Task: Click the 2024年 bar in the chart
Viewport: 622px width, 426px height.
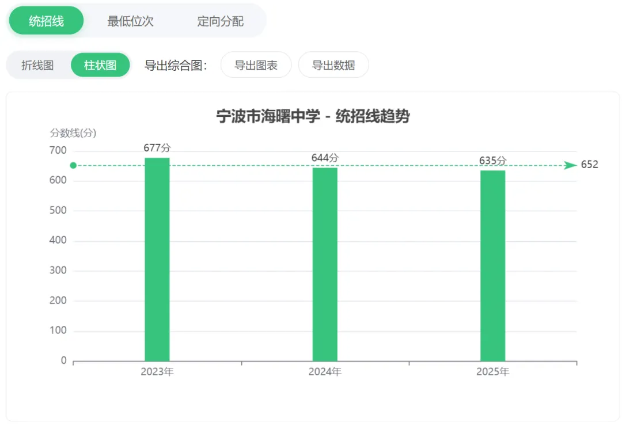Action: [325, 265]
